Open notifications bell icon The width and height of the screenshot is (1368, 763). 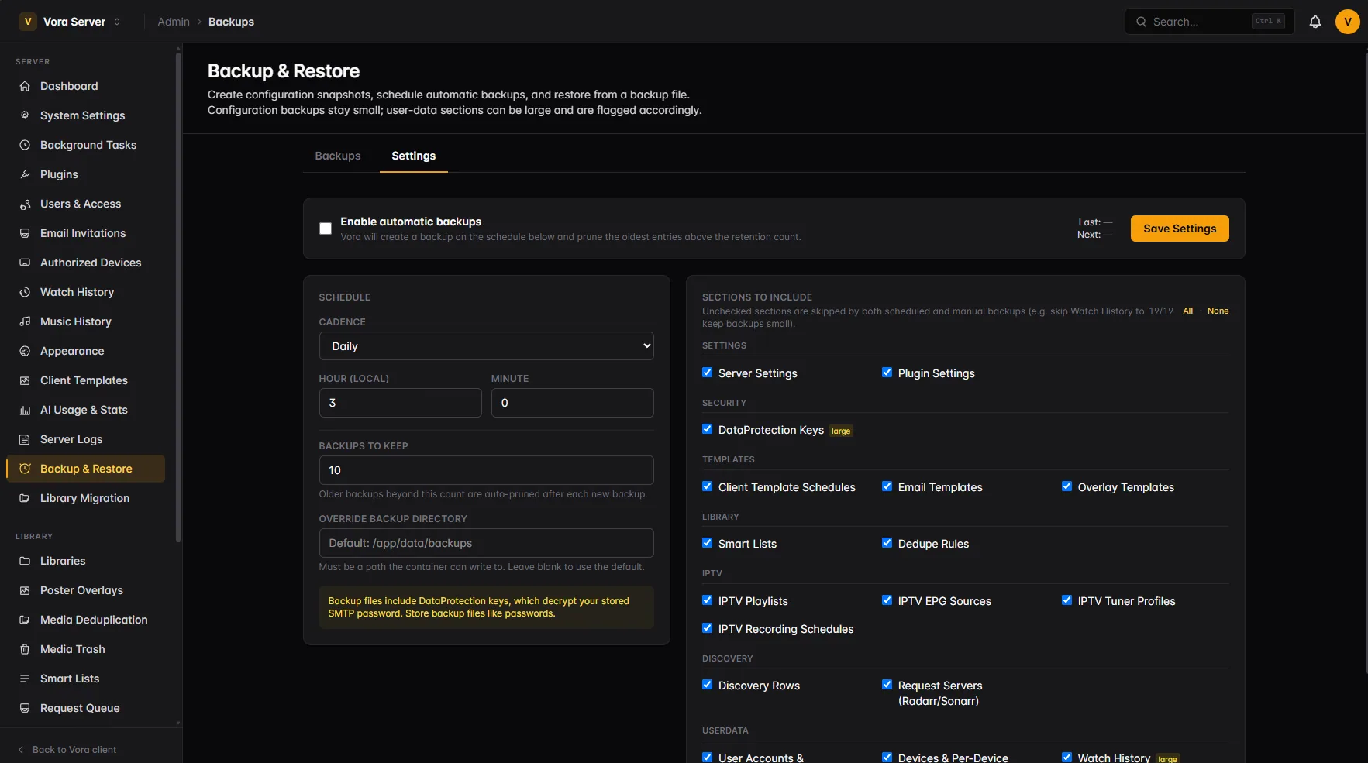pos(1315,22)
